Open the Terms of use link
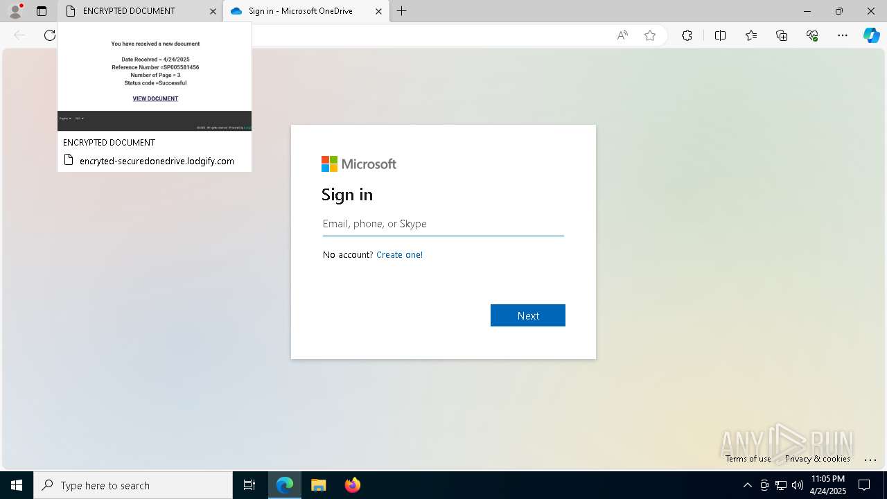 click(748, 459)
